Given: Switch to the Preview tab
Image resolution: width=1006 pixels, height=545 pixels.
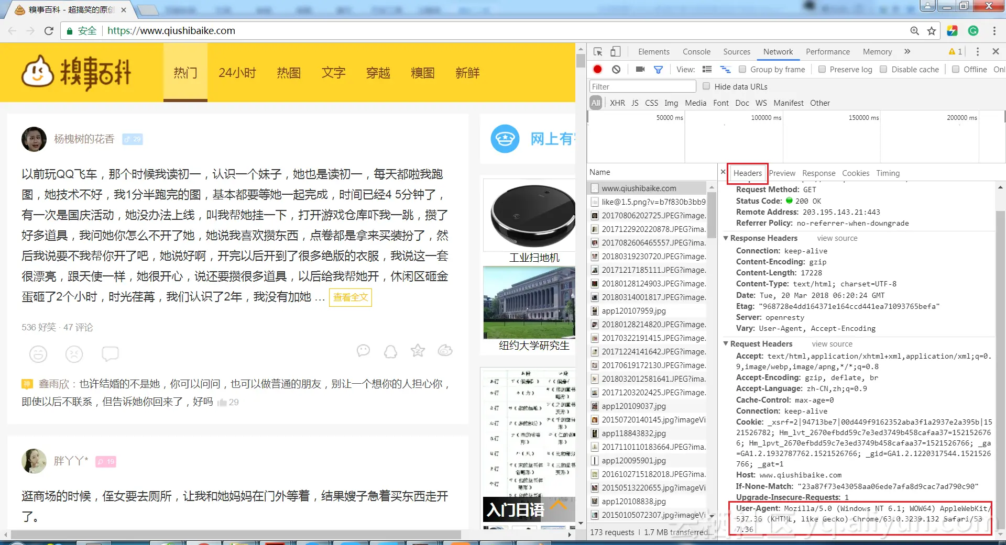Looking at the screenshot, I should [782, 173].
